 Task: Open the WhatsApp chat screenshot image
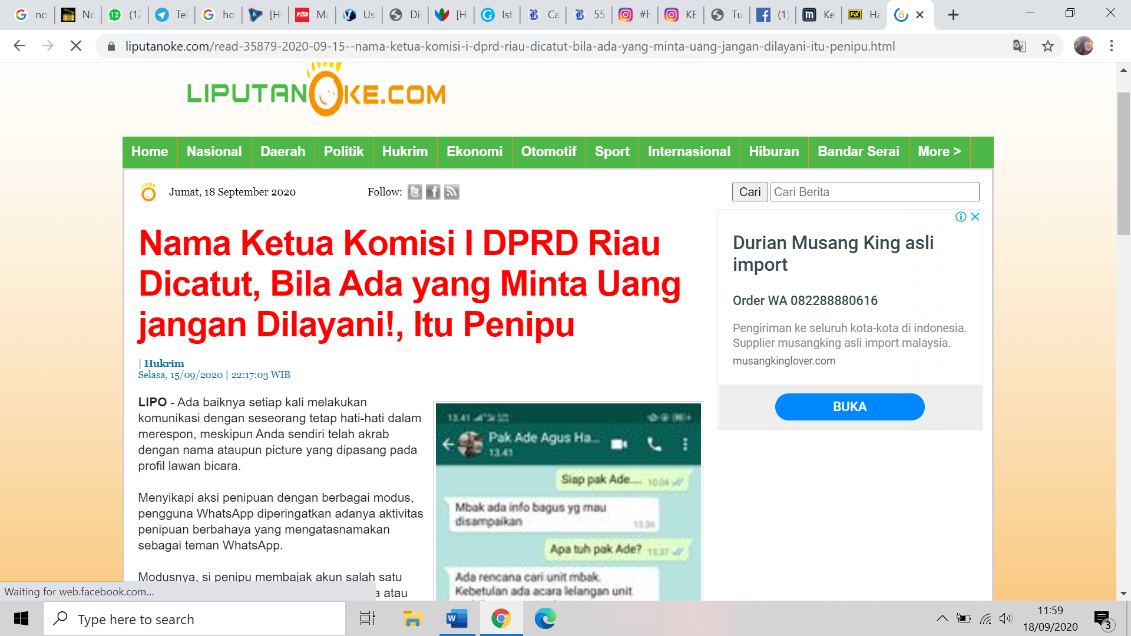568,502
